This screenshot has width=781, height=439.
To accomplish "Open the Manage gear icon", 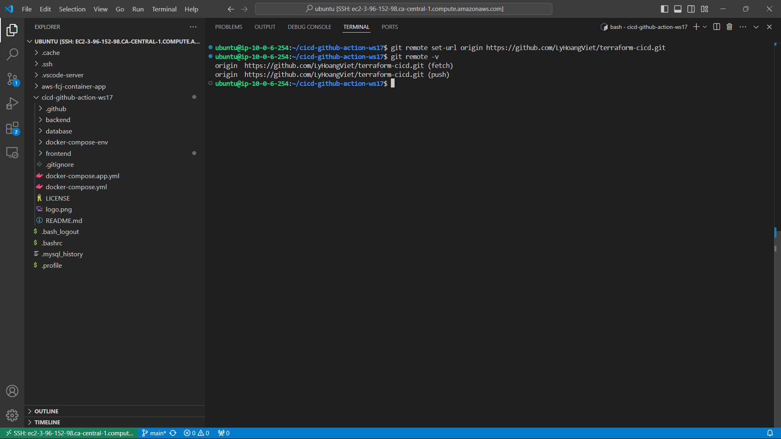I will tap(12, 415).
